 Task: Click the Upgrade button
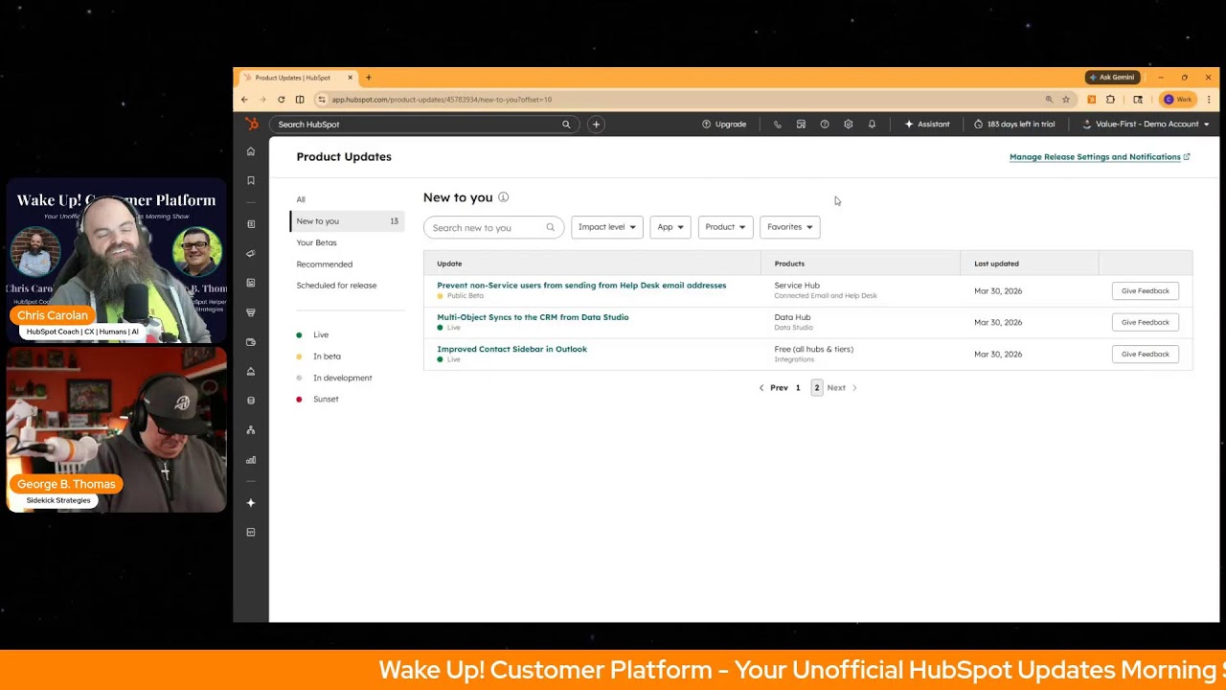(x=724, y=124)
